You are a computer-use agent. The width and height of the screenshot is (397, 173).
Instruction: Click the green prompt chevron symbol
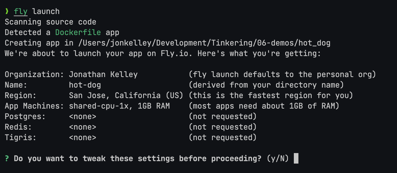(x=7, y=12)
